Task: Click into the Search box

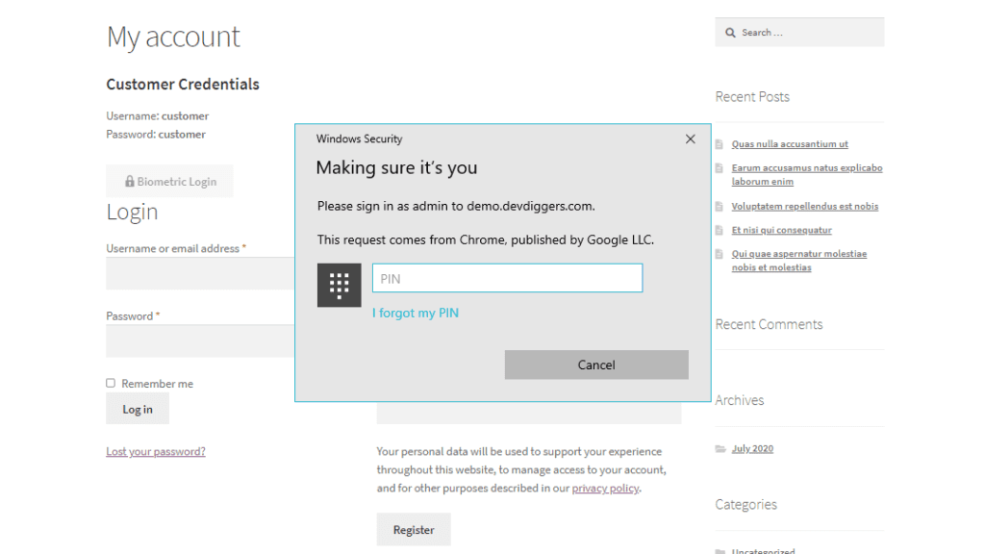Action: click(x=799, y=32)
